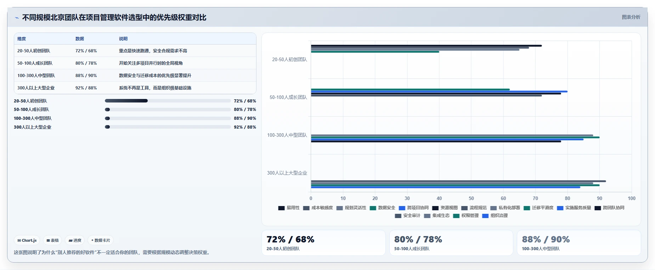Click the 300人以上大型企业 chart axis label
This screenshot has width=655, height=270.
(x=287, y=173)
